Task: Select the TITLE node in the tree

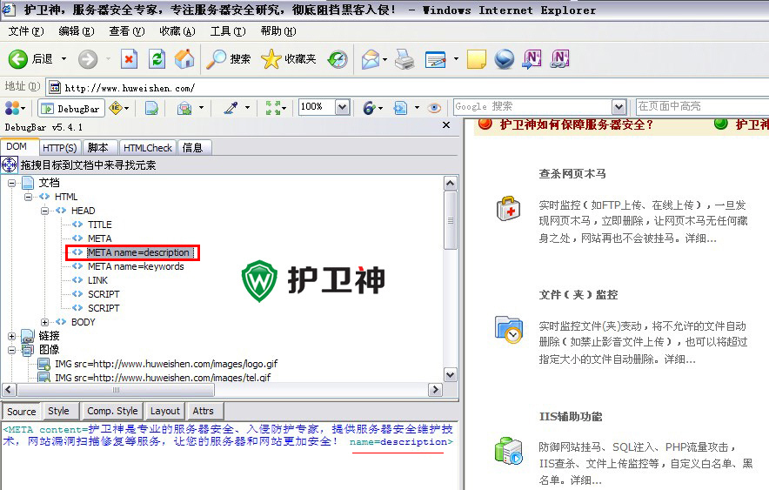Action: [99, 225]
